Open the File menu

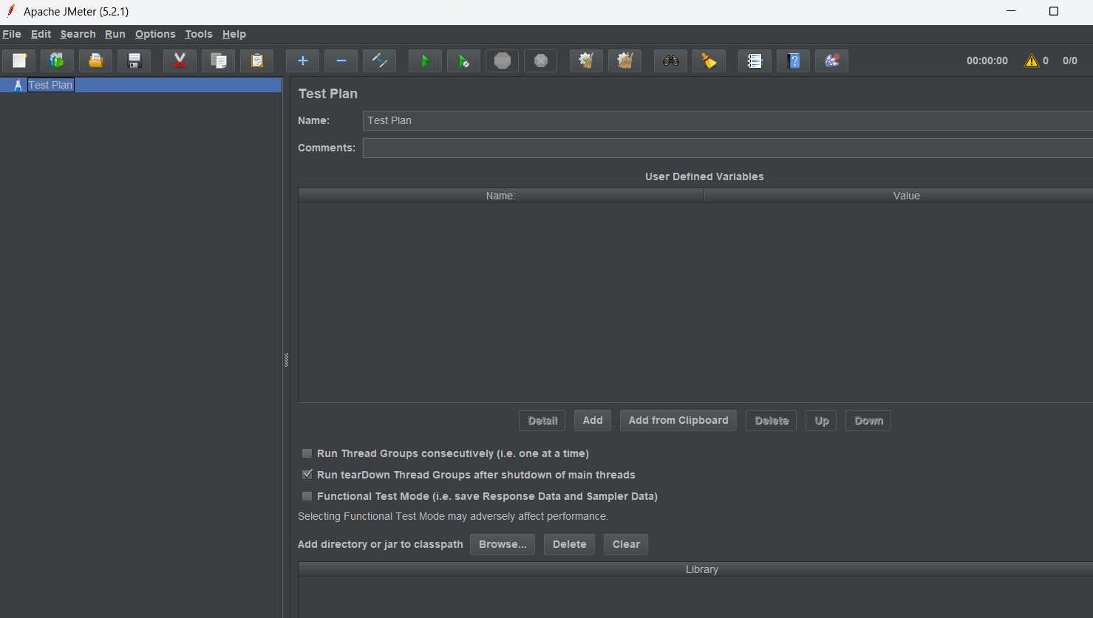12,34
